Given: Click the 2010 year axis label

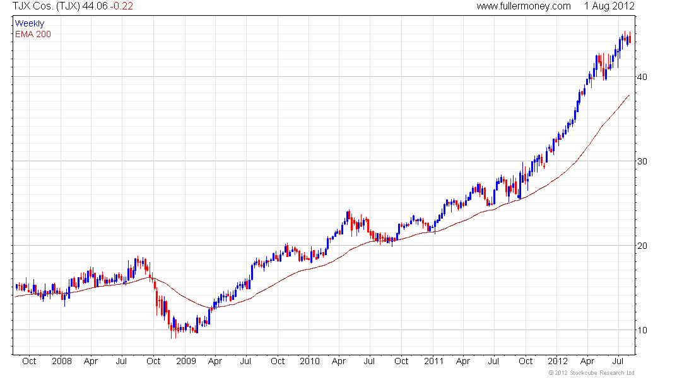Looking at the screenshot, I should (309, 361).
